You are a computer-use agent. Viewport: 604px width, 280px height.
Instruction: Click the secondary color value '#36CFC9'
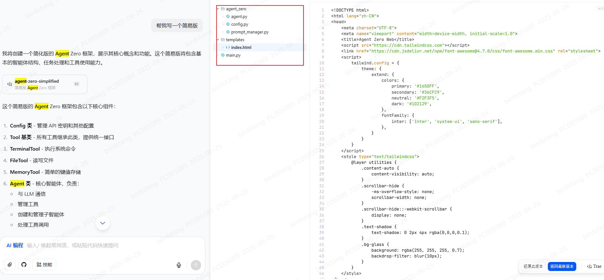pyautogui.click(x=431, y=92)
